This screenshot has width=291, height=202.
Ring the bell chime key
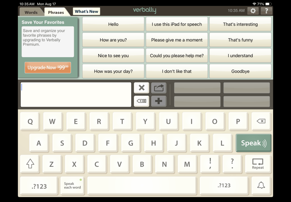(261, 185)
